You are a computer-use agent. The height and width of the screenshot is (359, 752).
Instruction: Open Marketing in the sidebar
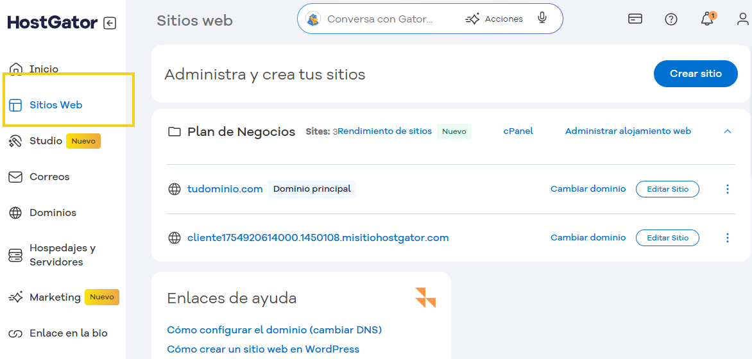point(55,297)
